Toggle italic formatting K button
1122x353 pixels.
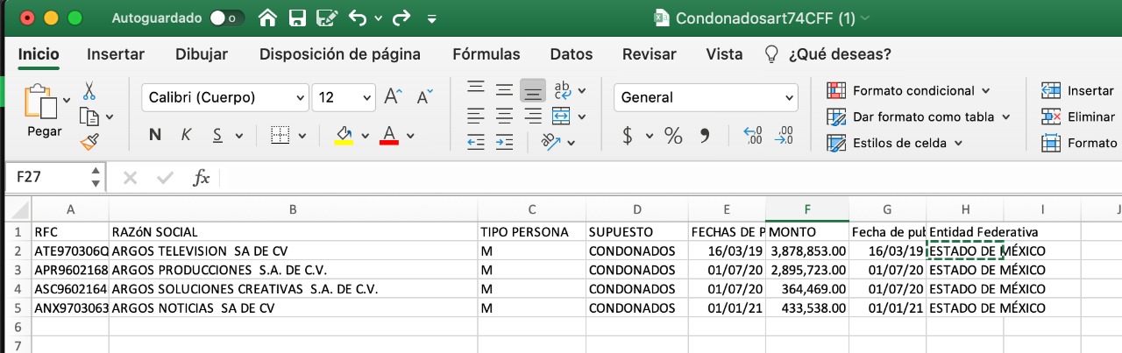(186, 135)
